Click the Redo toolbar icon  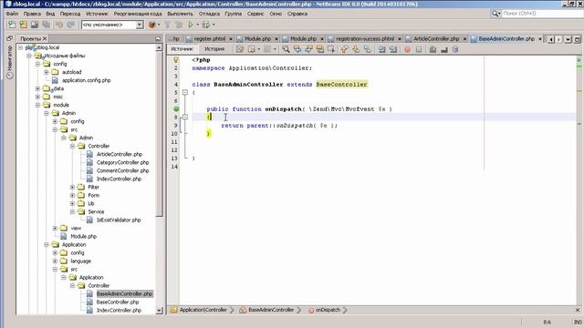click(71, 25)
